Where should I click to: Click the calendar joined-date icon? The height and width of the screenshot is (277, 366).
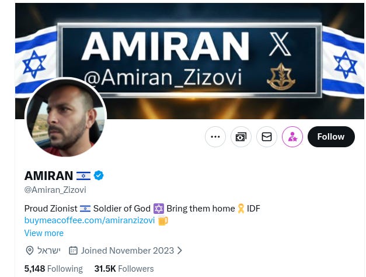(73, 251)
